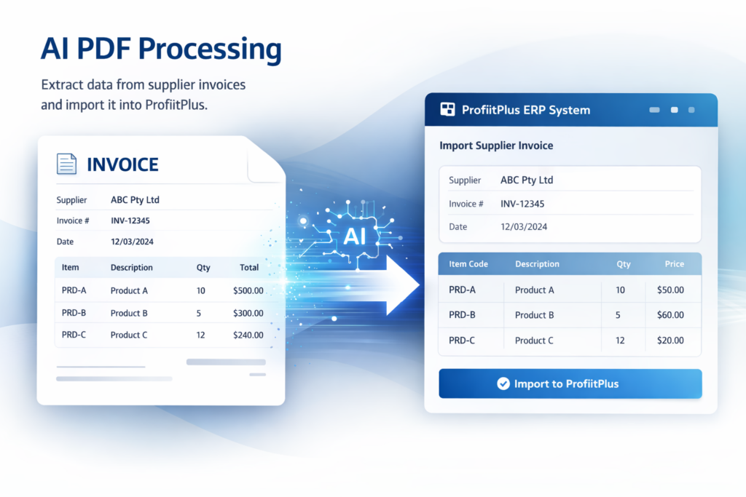Image resolution: width=746 pixels, height=497 pixels.
Task: Click the $50.00 price cell
Action: (670, 290)
